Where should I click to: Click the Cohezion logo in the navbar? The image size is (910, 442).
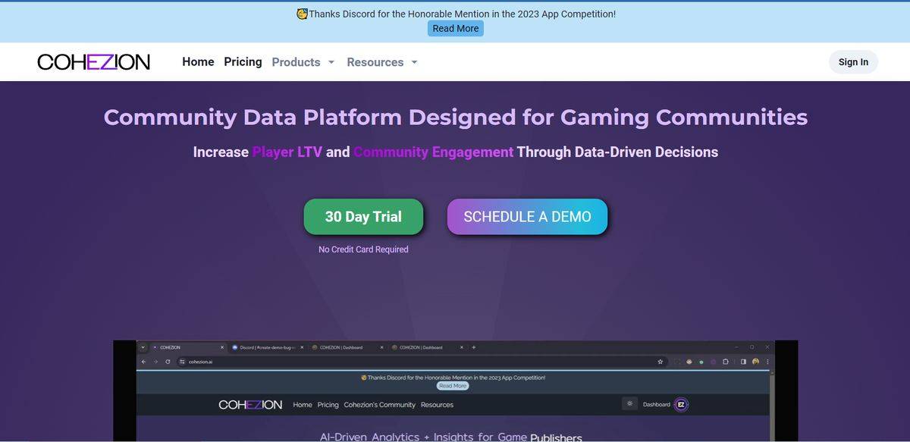coord(93,62)
